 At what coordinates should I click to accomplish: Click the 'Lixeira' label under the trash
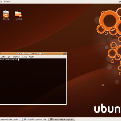[x=6, y=19]
